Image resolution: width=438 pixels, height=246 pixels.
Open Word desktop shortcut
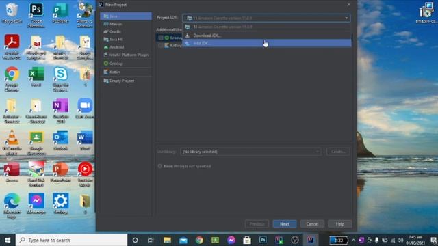85,140
